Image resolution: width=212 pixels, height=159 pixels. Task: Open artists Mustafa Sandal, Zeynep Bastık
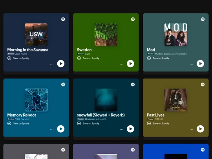point(171,54)
